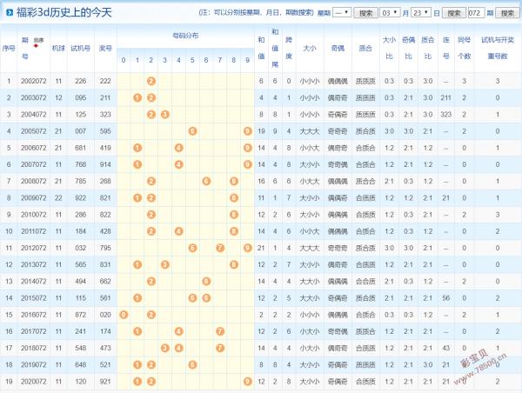Click sum value 19 in row 2005072

coord(261,131)
